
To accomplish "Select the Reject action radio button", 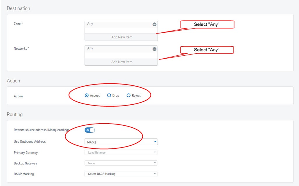I will pyautogui.click(x=128, y=95).
